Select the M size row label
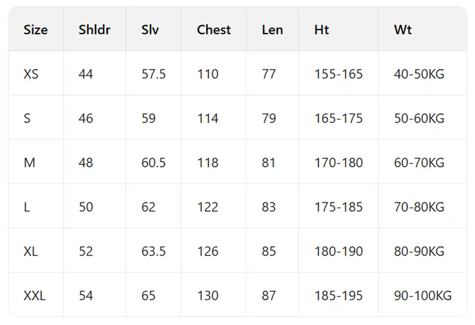The width and height of the screenshot is (475, 325). 29,163
